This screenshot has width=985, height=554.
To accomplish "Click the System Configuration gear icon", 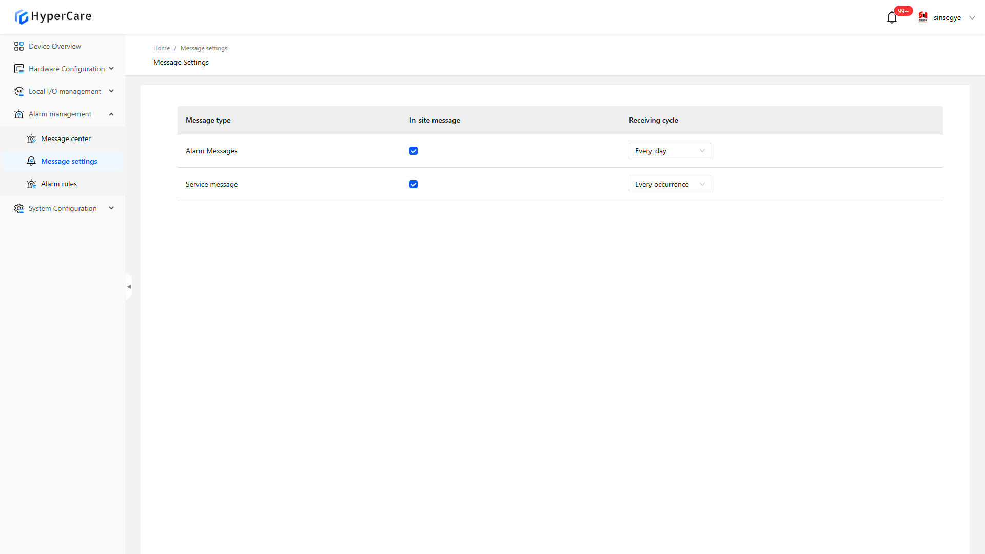I will pos(19,208).
